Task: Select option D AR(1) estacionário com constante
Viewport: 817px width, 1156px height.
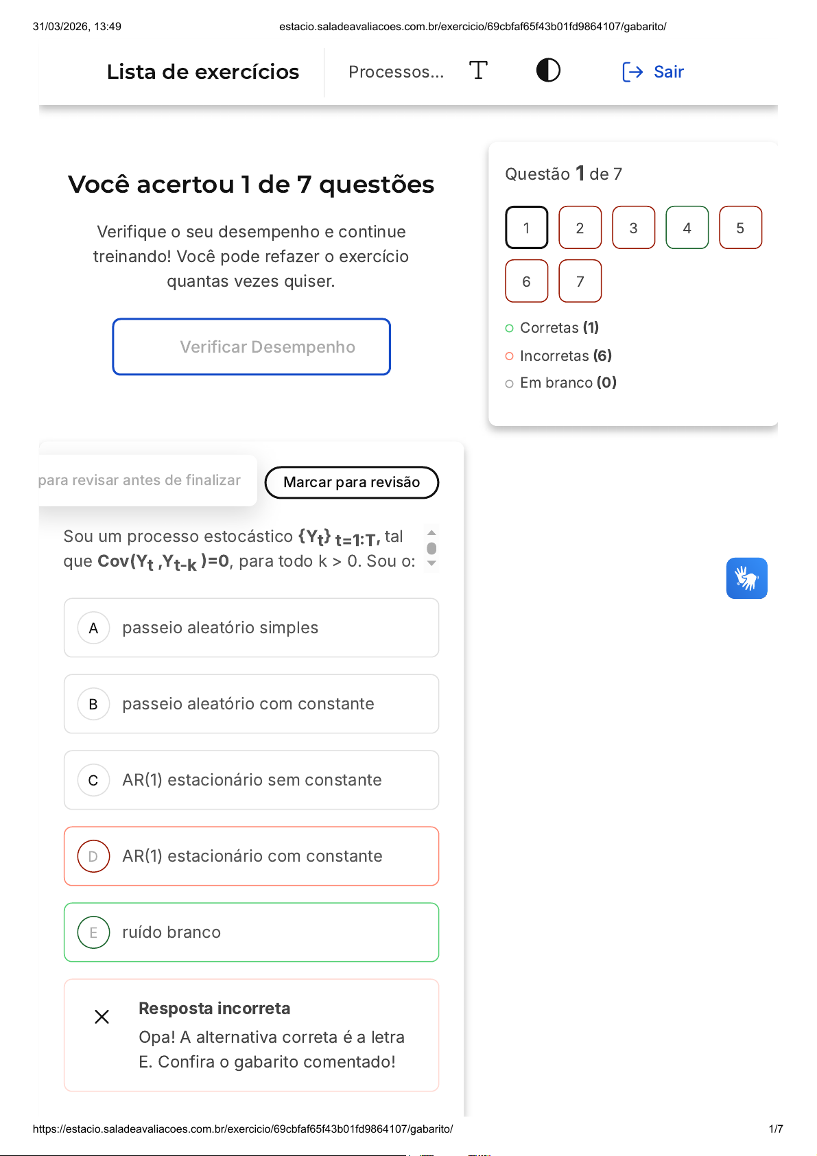Action: coord(251,856)
